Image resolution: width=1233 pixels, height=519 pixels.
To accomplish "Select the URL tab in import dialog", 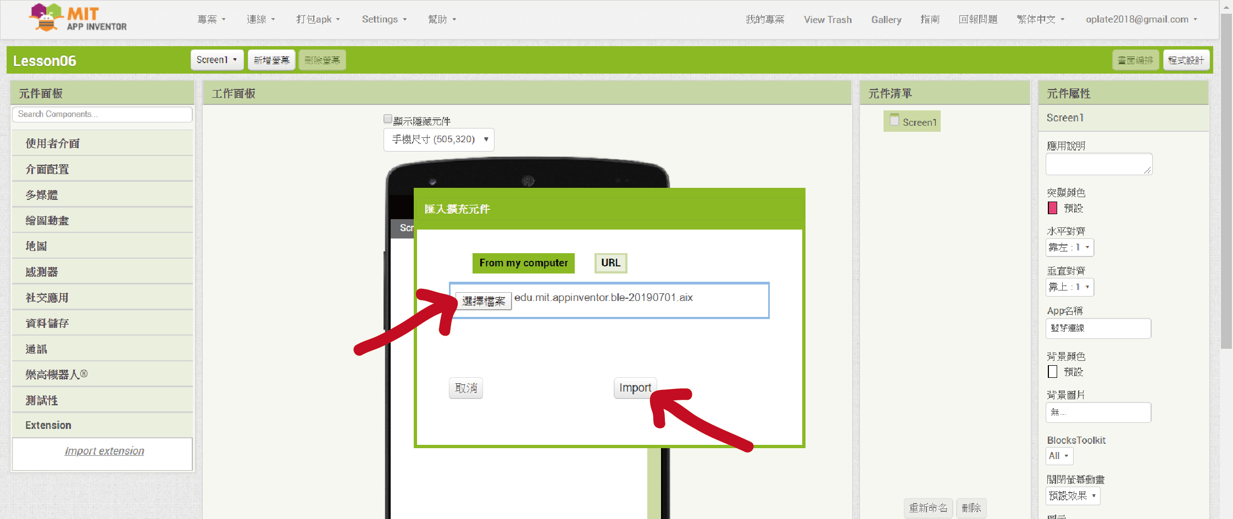I will click(610, 263).
